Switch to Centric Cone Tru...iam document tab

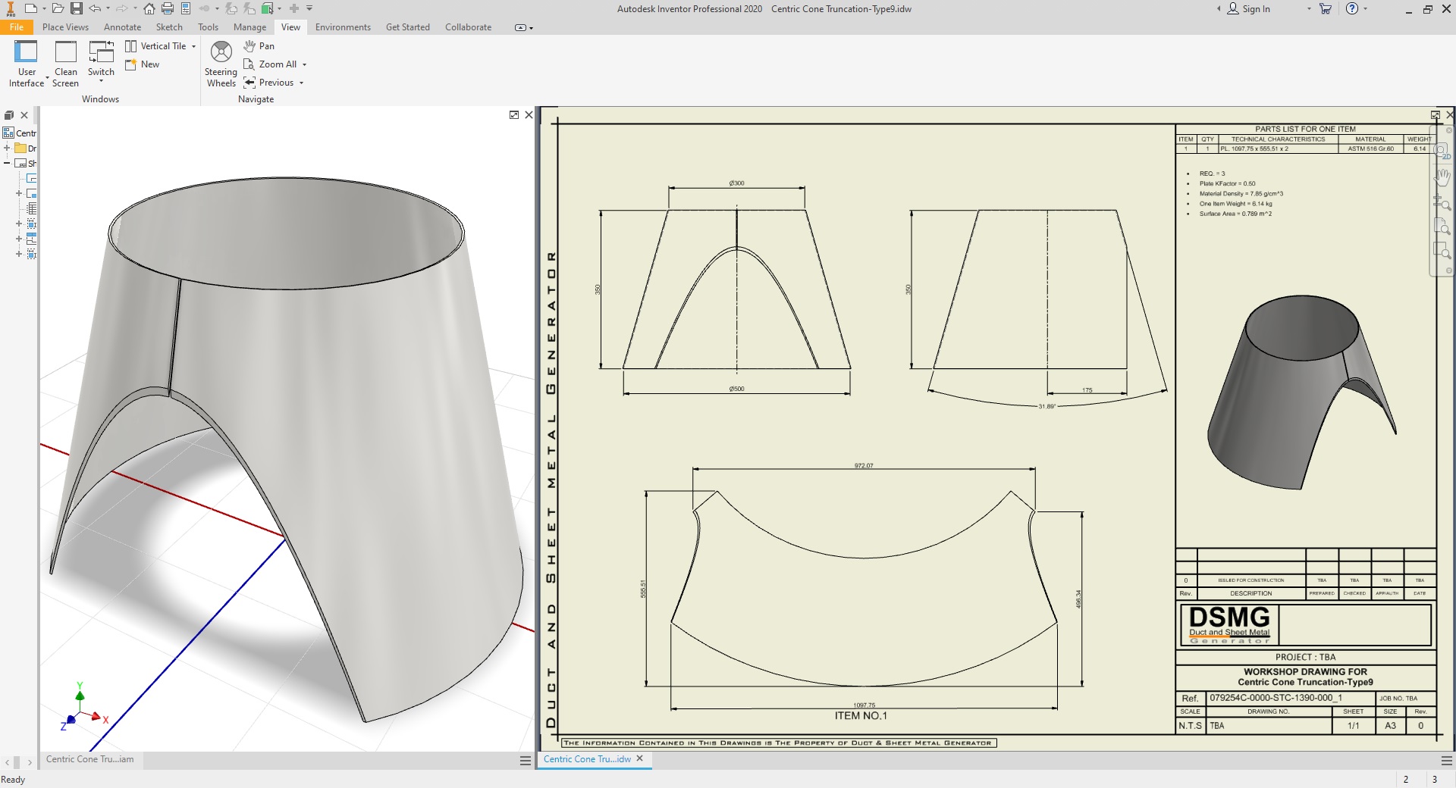pos(89,759)
